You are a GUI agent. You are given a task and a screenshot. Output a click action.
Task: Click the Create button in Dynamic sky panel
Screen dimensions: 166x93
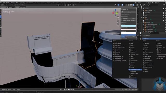[x=129, y=12]
